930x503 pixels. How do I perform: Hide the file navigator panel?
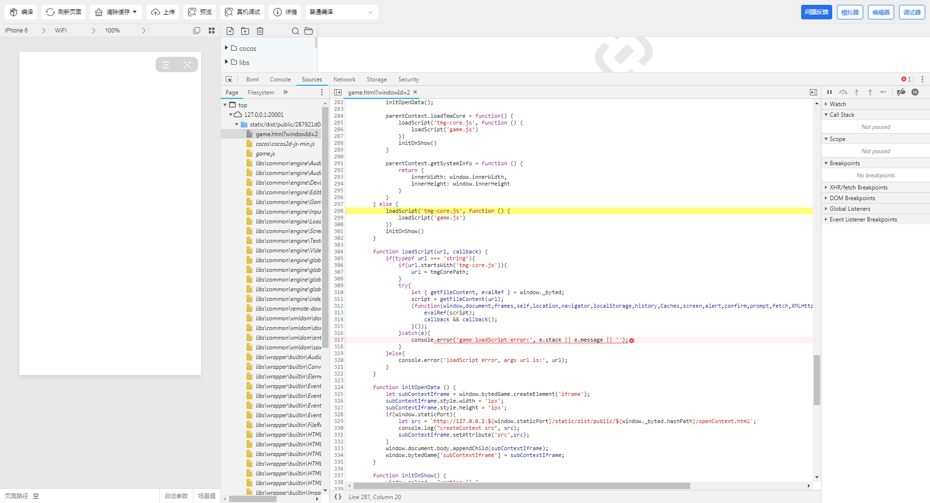(x=338, y=92)
